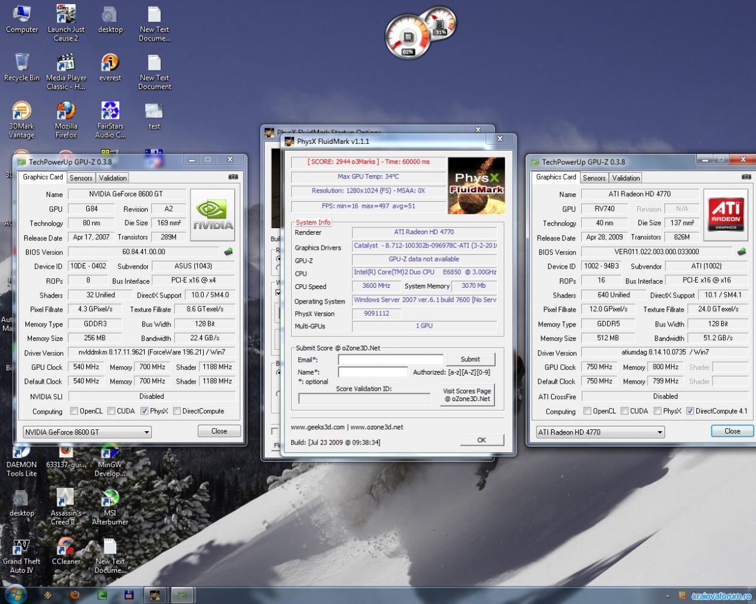Switch to Sensors tab in ATI GPU-Z
Viewport: 756px width, 604px height.
coord(594,178)
